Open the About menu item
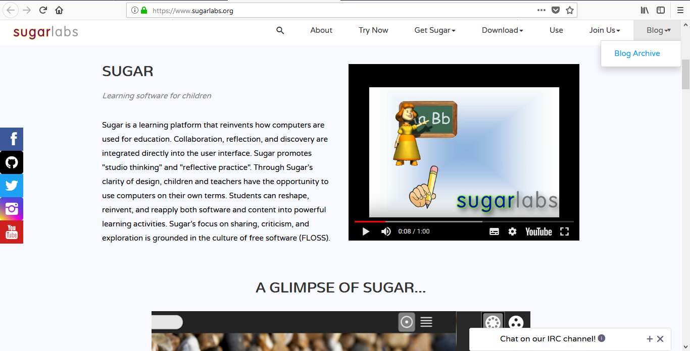Viewport: 690px width, 351px height. (321, 30)
